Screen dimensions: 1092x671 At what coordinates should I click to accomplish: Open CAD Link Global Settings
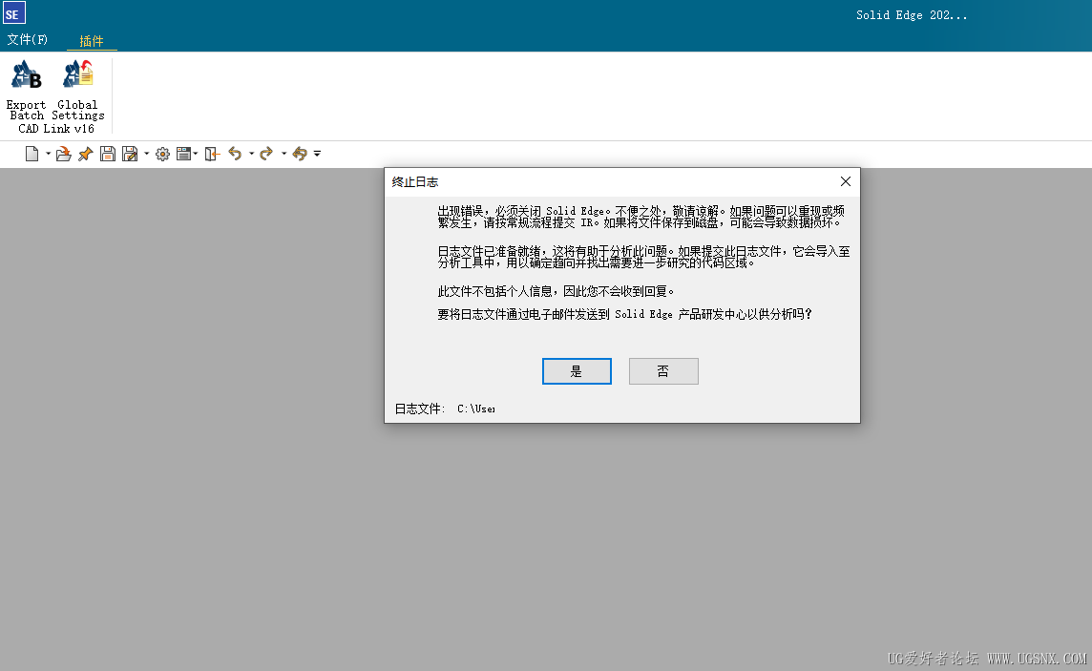pos(78,91)
